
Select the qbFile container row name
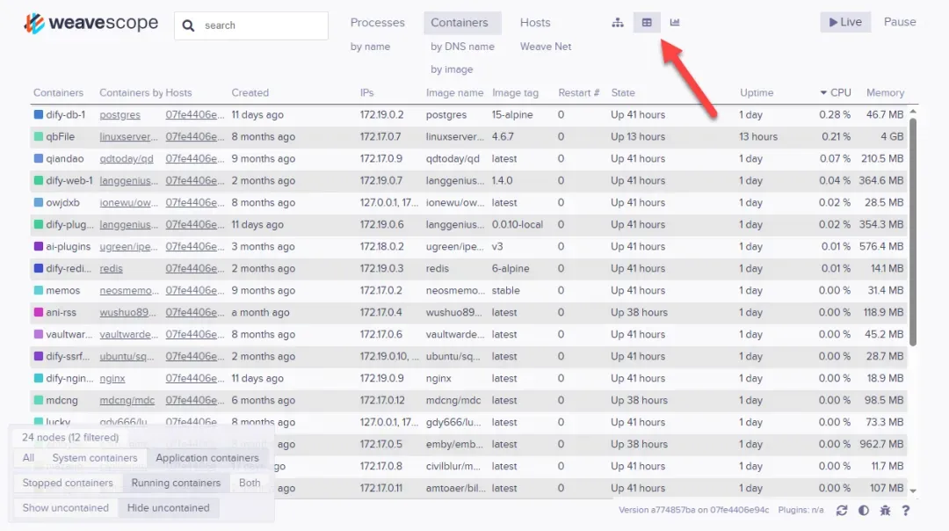[60, 137]
